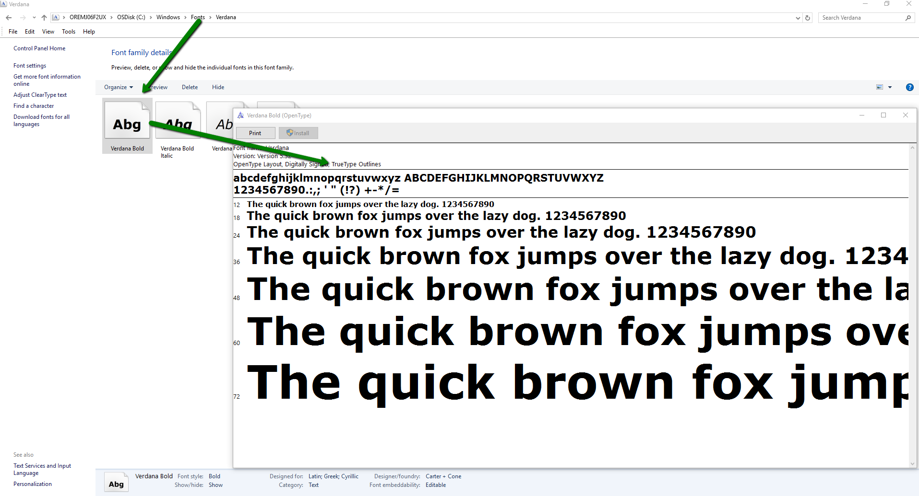Click Hide in the font toolbar
The width and height of the screenshot is (919, 496).
tap(218, 87)
